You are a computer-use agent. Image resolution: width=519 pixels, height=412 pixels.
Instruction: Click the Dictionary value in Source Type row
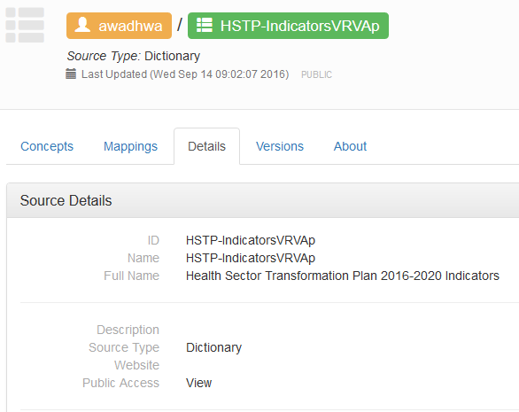click(x=213, y=347)
